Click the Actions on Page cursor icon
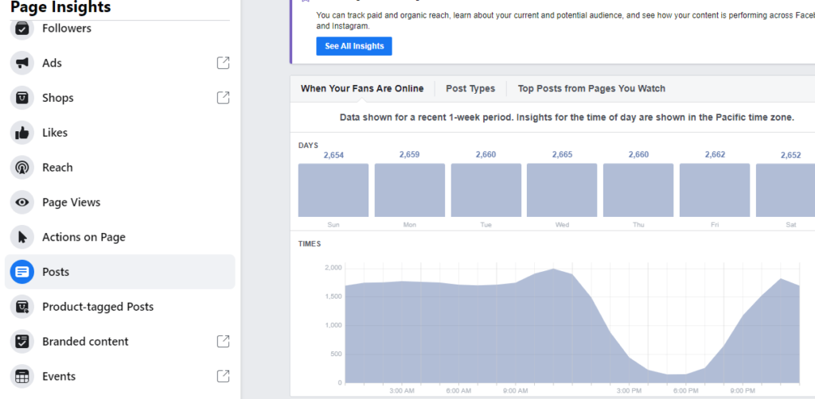 pos(22,237)
